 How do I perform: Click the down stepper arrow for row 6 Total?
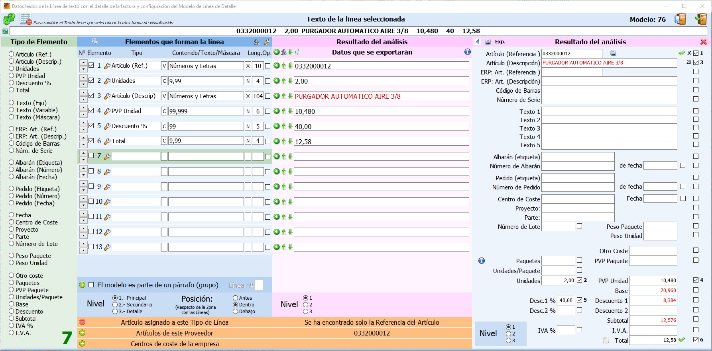83,144
